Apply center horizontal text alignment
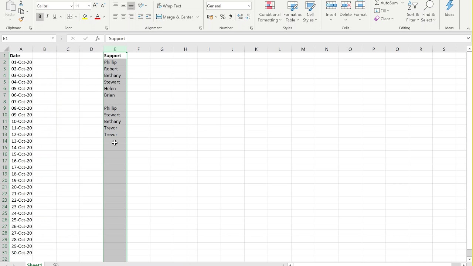Image resolution: width=473 pixels, height=266 pixels. 123,17
